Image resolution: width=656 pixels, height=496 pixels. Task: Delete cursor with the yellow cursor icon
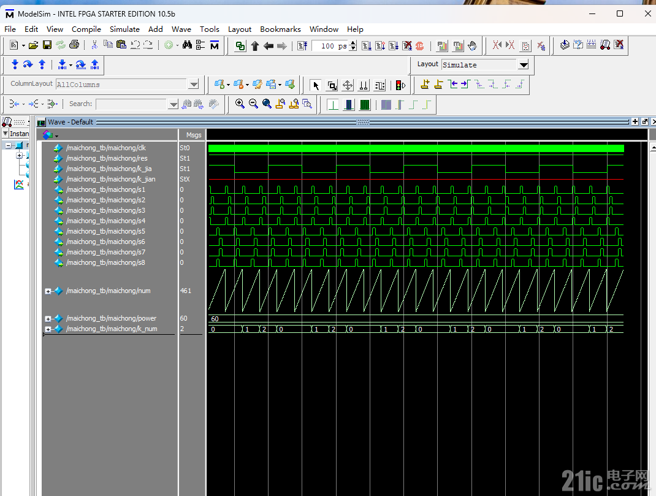click(x=438, y=85)
